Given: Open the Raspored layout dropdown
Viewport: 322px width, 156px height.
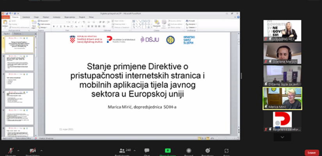Looking at the screenshot, I should (x=44, y=21).
